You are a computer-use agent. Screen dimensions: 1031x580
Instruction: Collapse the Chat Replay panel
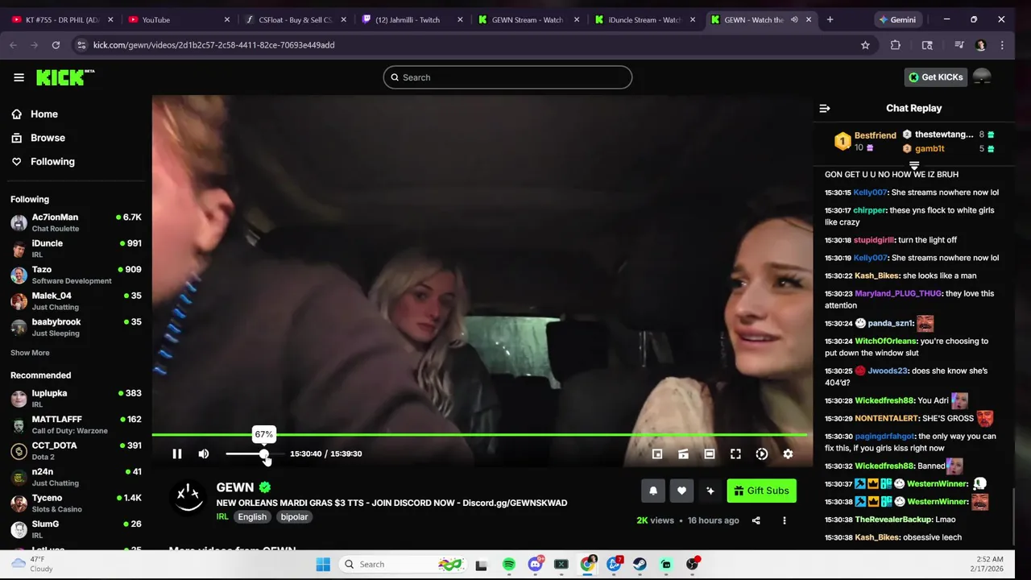pyautogui.click(x=824, y=108)
